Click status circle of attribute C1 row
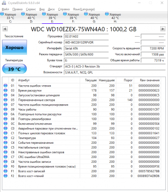Screen dimensions: 168x192 pyautogui.click(x=6, y=133)
